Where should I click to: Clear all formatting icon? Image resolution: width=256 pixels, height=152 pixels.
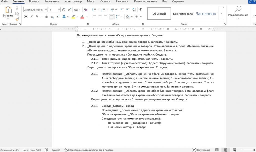click(x=85, y=10)
